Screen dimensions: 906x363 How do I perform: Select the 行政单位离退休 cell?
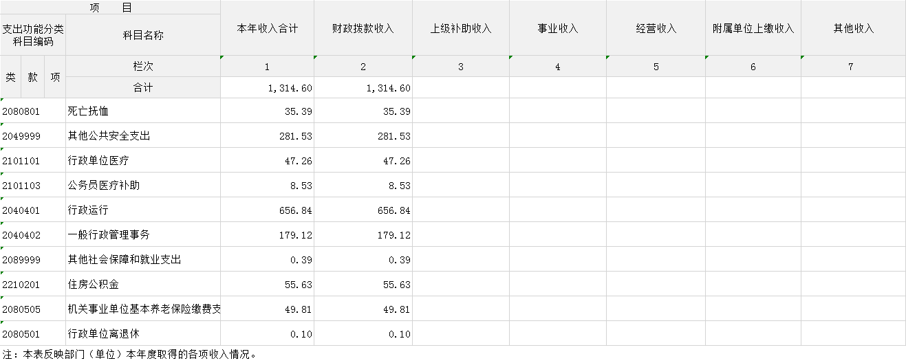(x=103, y=334)
